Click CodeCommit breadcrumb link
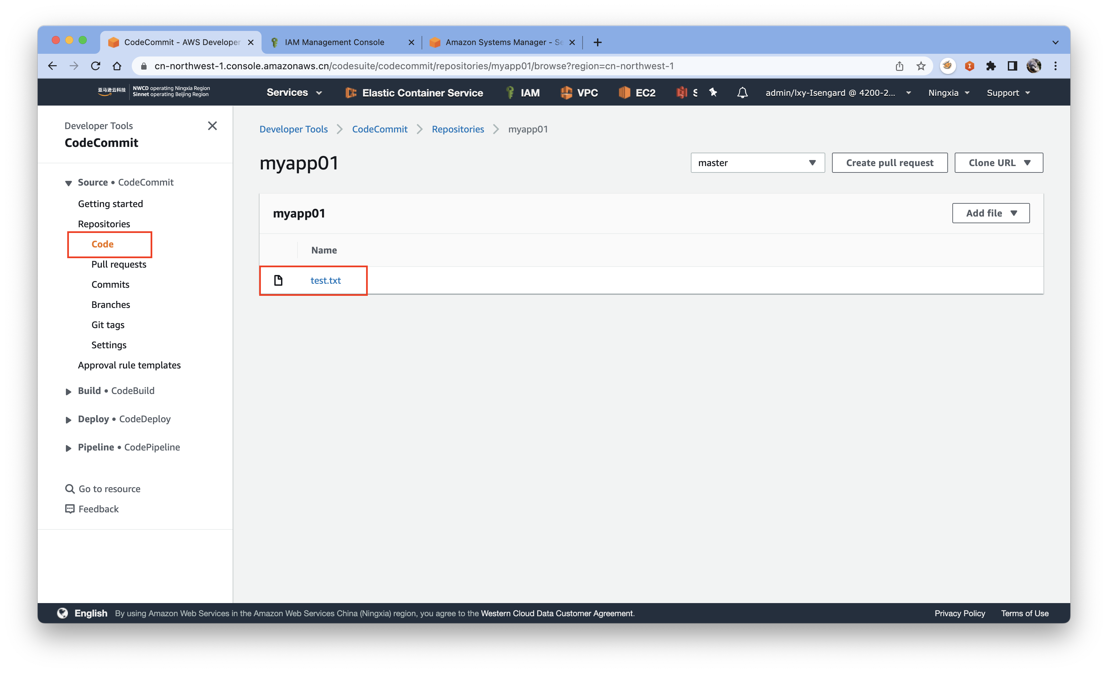The height and width of the screenshot is (673, 1108). click(380, 129)
